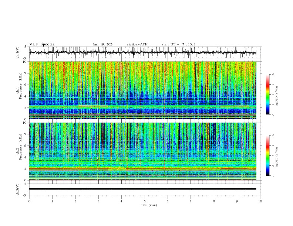The height and width of the screenshot is (226, 293).
Task: Click the "-4" tick on ch.2 colorbar
Action: pos(273,145)
